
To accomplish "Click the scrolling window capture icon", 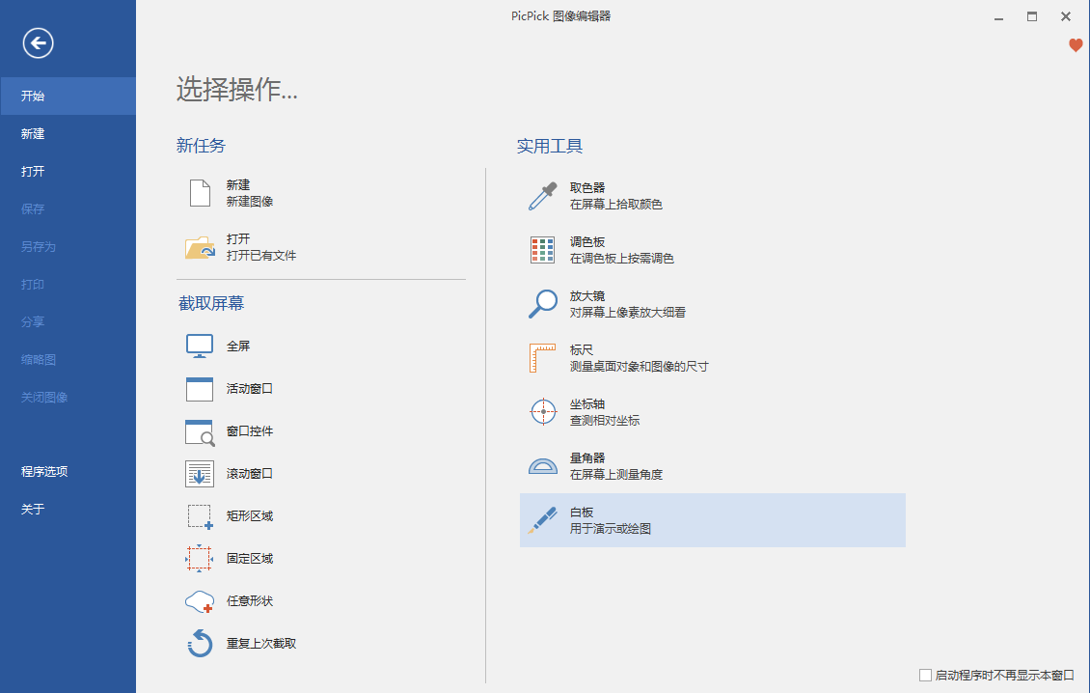I will (x=200, y=474).
